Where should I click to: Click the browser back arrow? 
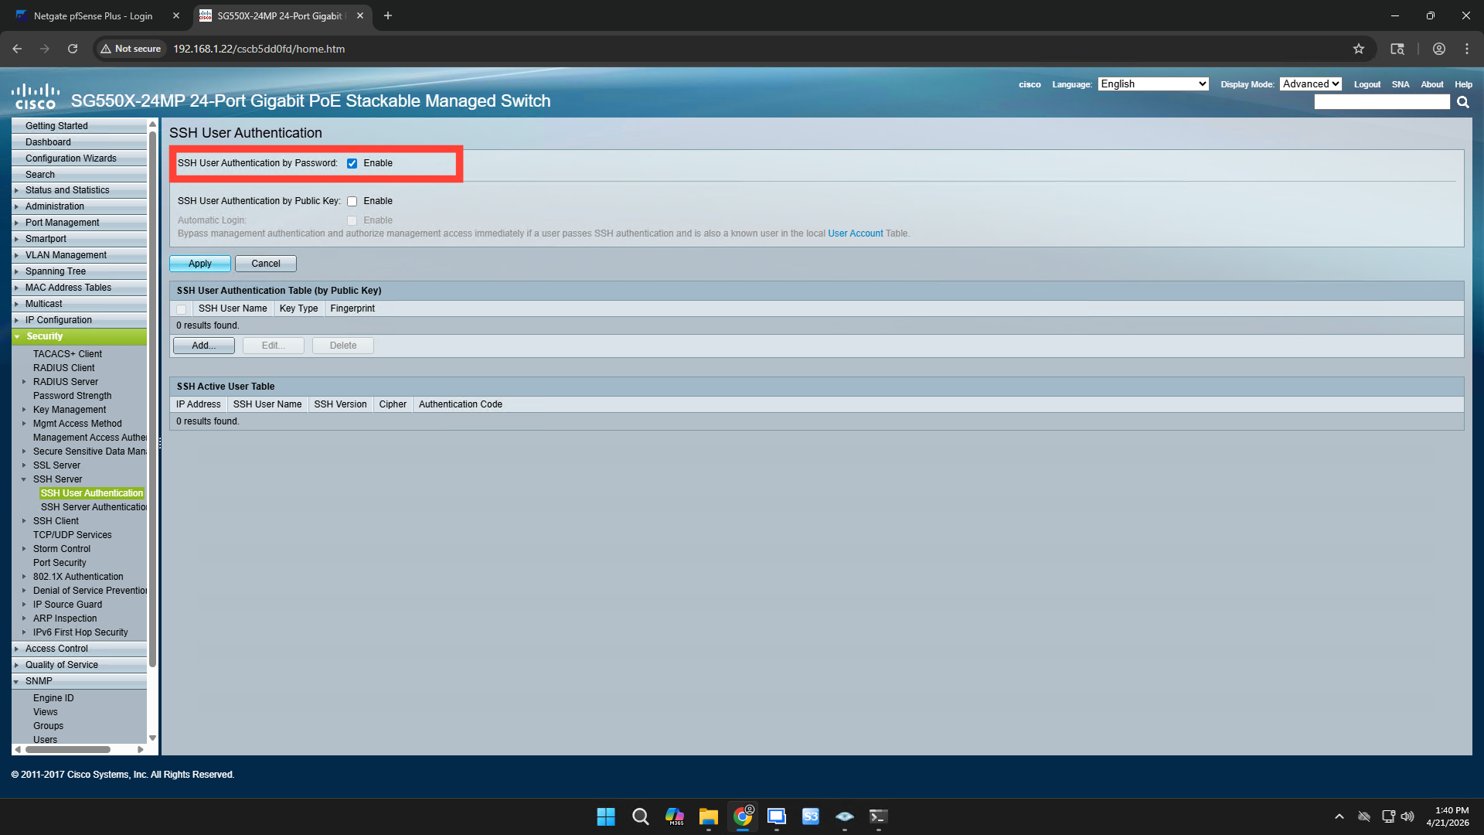[17, 49]
